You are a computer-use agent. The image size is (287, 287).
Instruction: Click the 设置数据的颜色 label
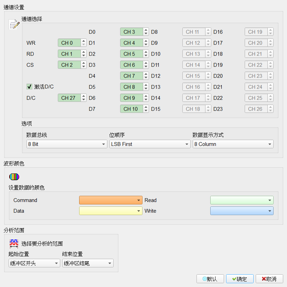pos(26,188)
